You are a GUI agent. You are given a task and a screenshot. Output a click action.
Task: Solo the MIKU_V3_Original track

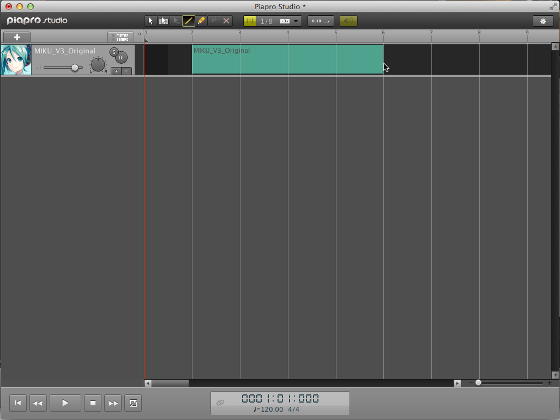(114, 52)
